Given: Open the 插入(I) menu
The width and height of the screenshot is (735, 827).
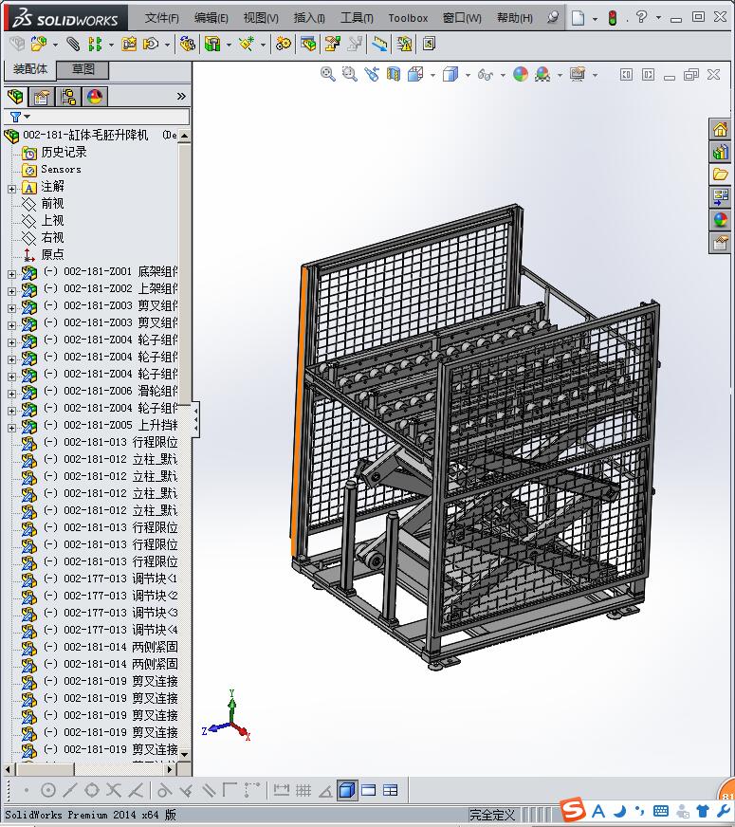Looking at the screenshot, I should point(309,18).
